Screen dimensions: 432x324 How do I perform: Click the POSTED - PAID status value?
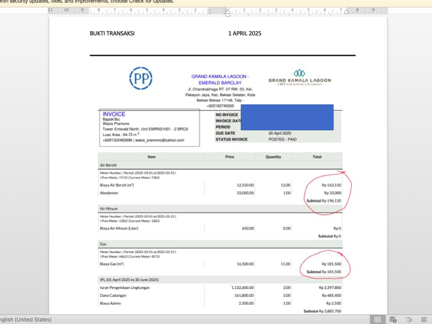point(283,140)
